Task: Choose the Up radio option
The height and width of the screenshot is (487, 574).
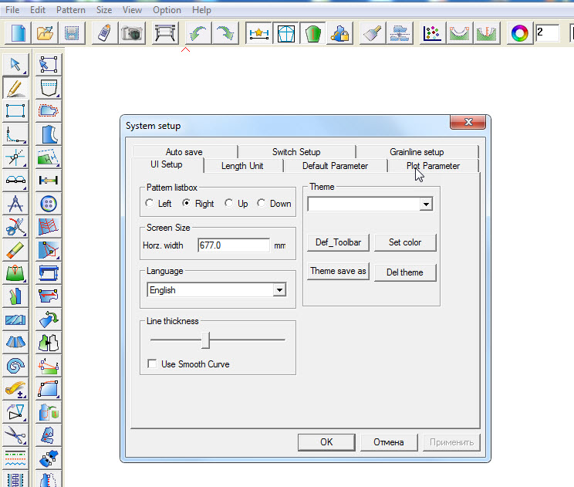Action: (228, 204)
